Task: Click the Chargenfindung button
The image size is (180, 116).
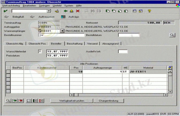Action: click(x=109, y=101)
